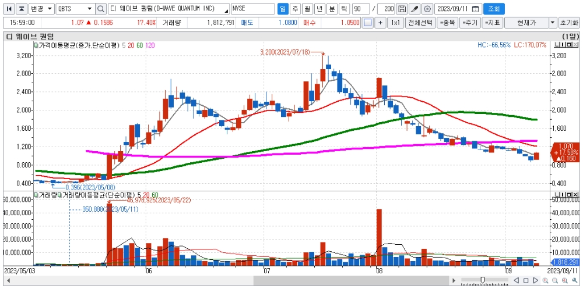Click the collapse-to-top arrow icon
The height and width of the screenshot is (289, 583).
tap(22, 9)
